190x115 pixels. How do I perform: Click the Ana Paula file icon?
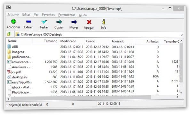[9, 67]
